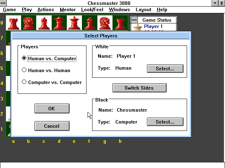Open the Actions menu
Screen dimensions: 225x168
(46, 10)
